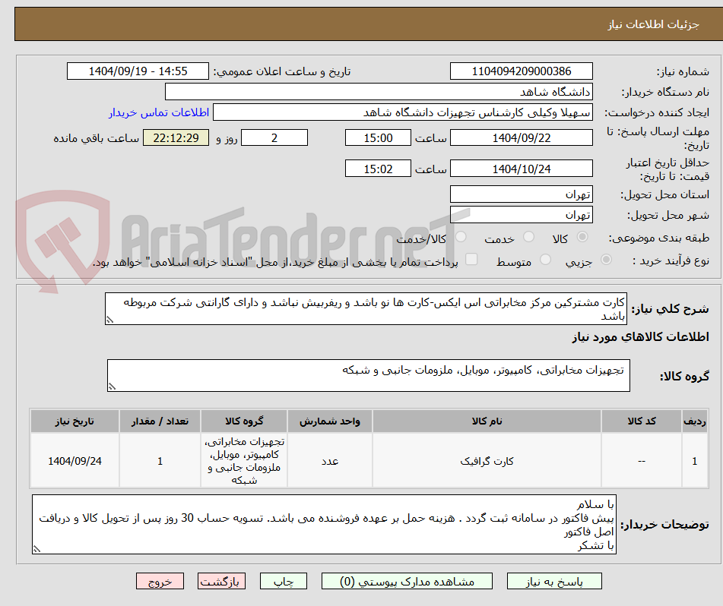
Task: Click the چاپ print button
Action: click(284, 581)
